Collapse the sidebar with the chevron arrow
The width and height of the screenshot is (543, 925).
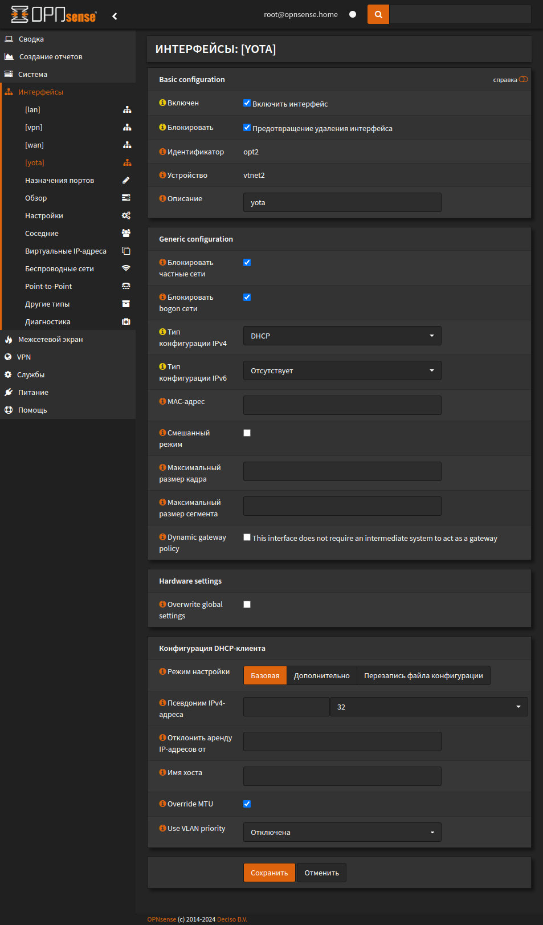point(115,16)
